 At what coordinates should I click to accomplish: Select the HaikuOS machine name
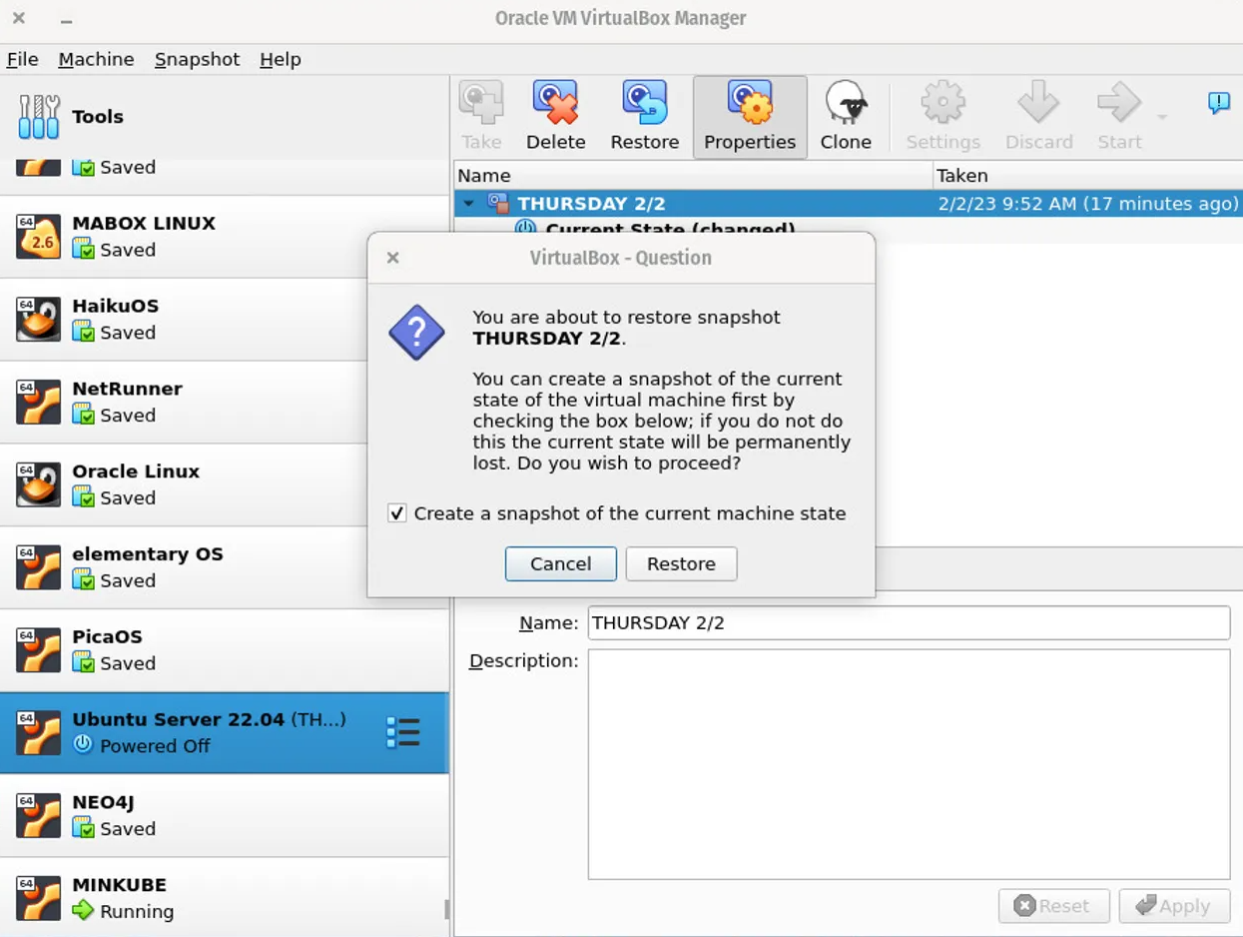(116, 306)
